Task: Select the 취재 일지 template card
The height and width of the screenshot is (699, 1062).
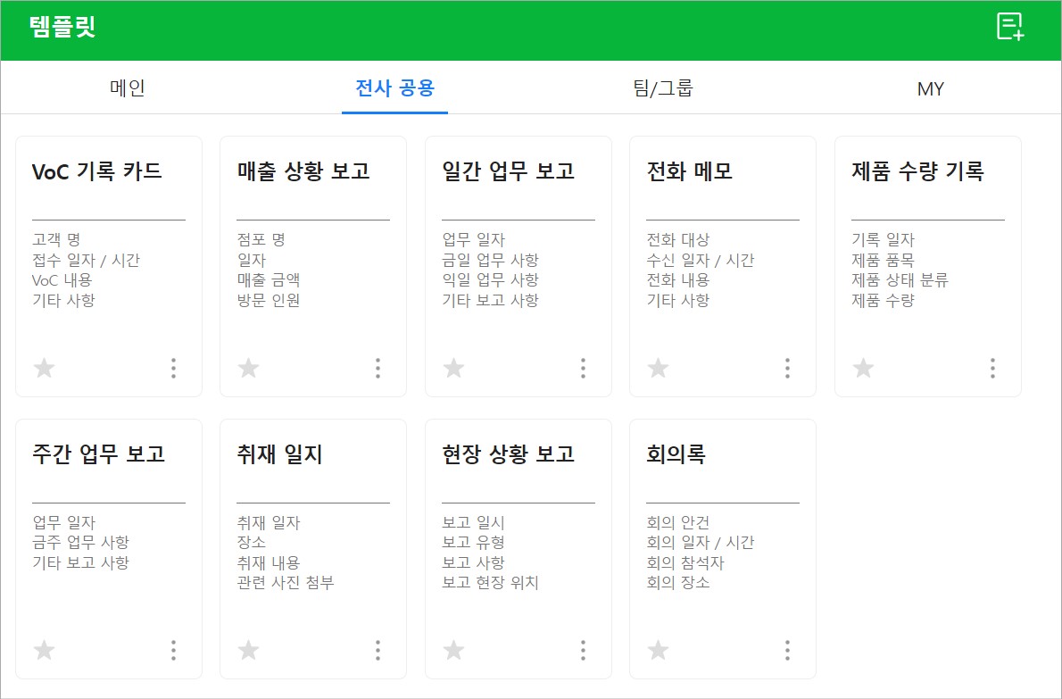Action: [x=313, y=549]
